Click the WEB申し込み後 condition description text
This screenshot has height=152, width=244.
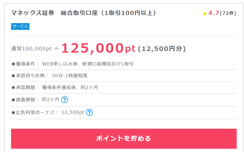coord(88,64)
